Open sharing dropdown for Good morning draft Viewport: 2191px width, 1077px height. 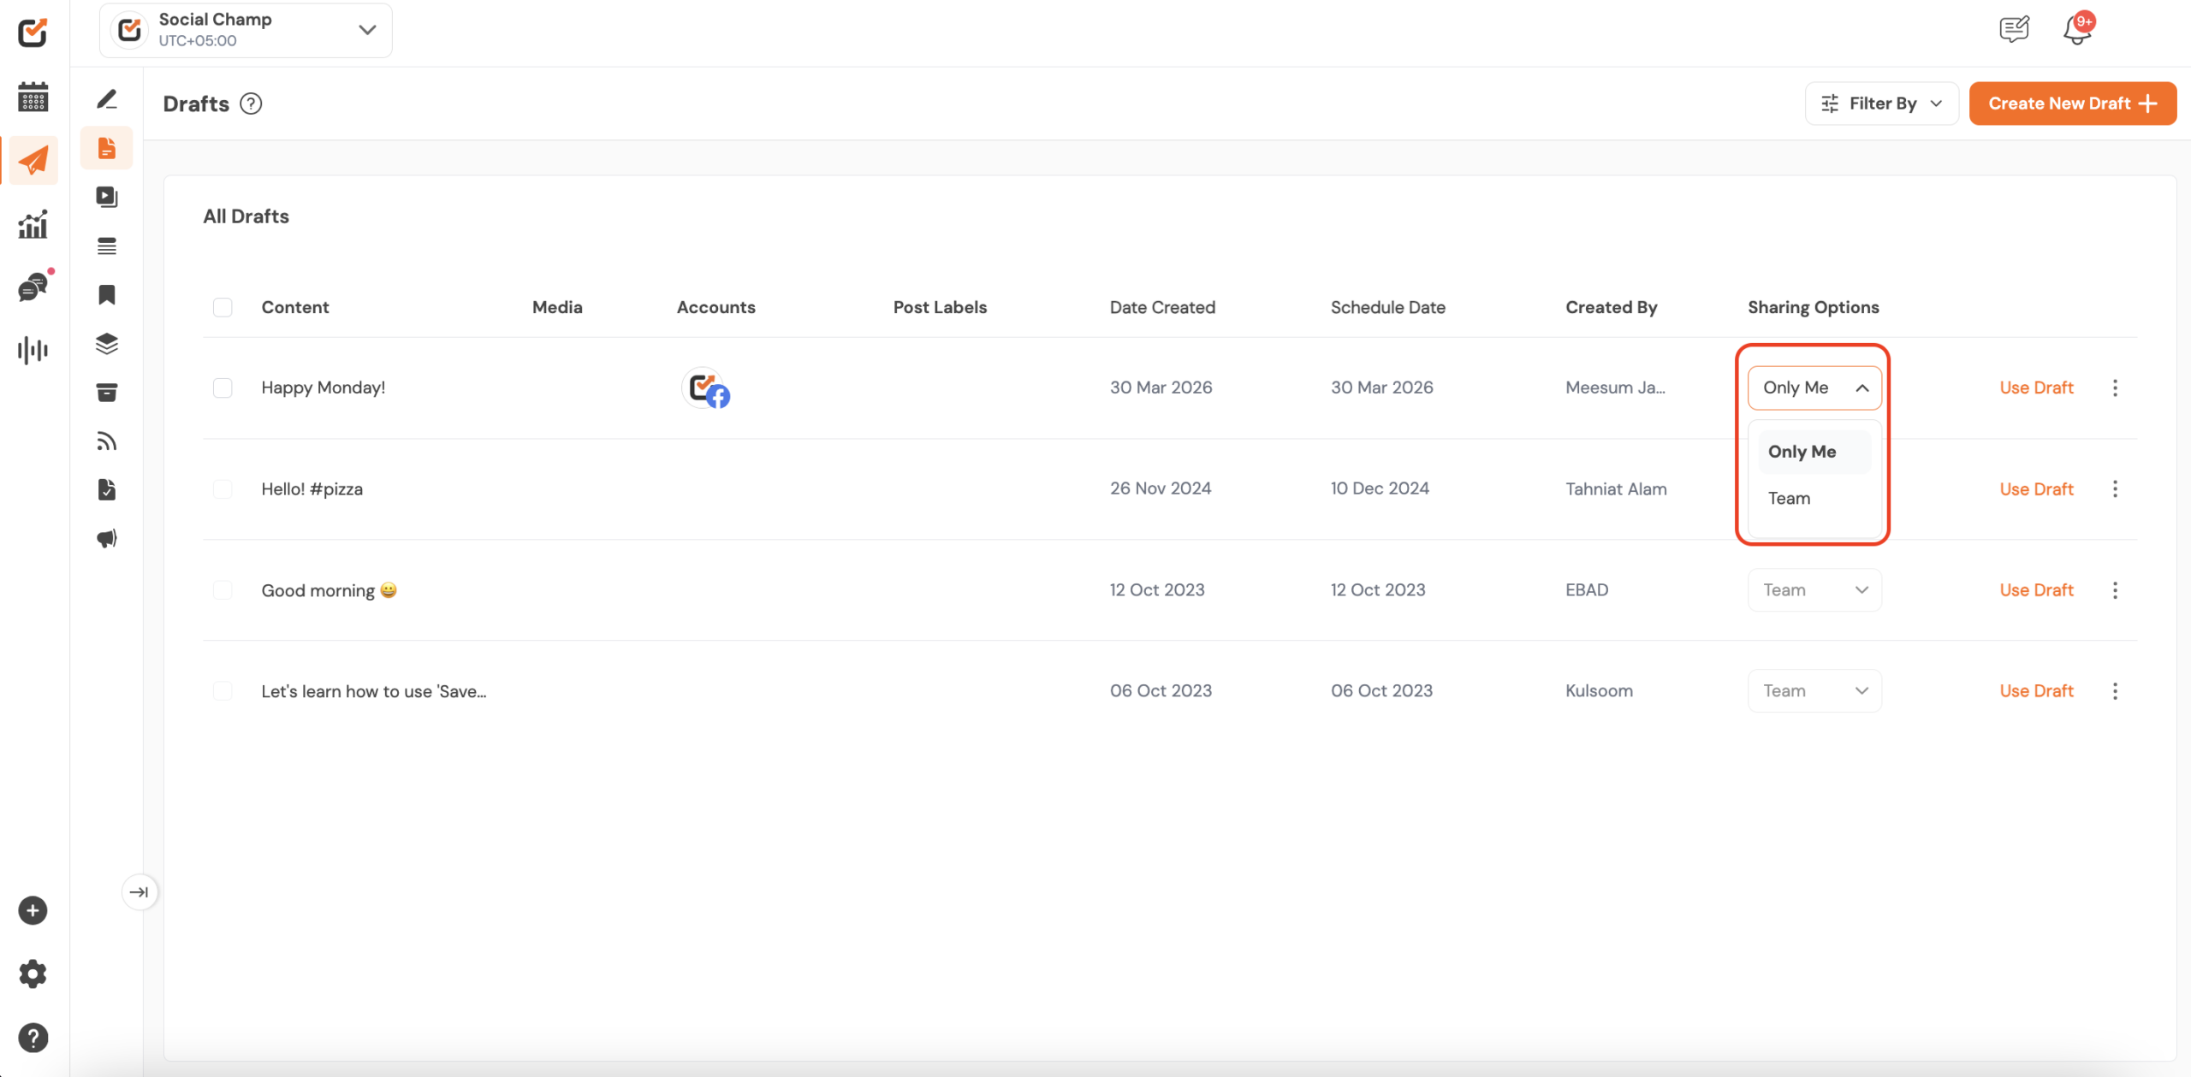(x=1814, y=590)
